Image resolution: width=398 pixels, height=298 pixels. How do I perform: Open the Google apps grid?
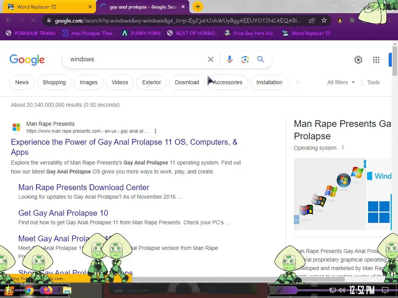pos(376,60)
